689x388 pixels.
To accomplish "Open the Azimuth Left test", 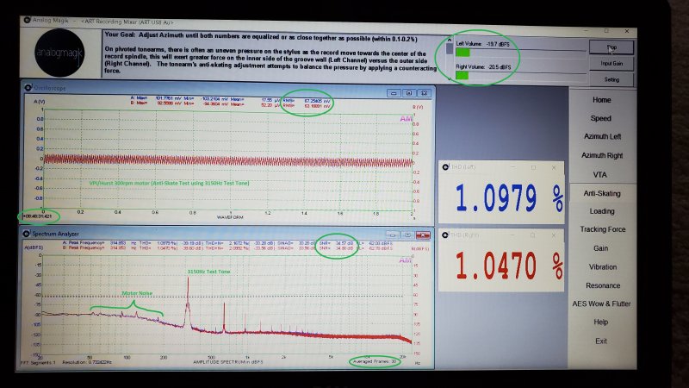I will pyautogui.click(x=602, y=136).
